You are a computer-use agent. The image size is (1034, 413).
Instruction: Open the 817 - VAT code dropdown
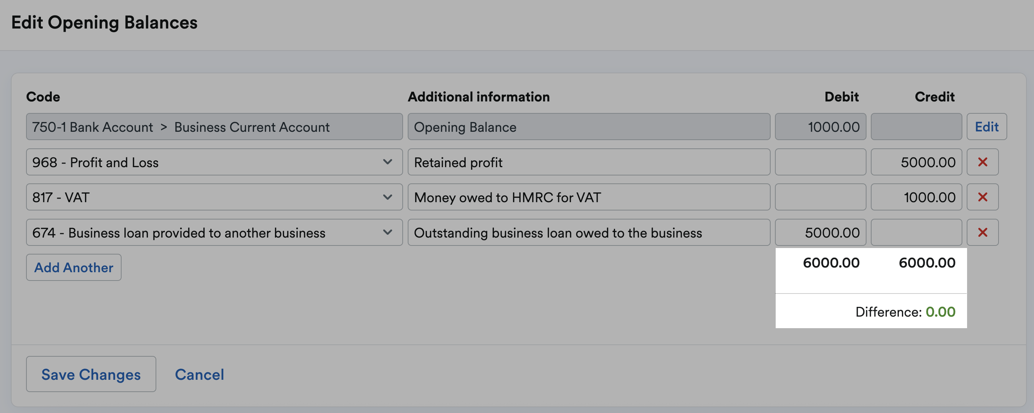pyautogui.click(x=214, y=197)
